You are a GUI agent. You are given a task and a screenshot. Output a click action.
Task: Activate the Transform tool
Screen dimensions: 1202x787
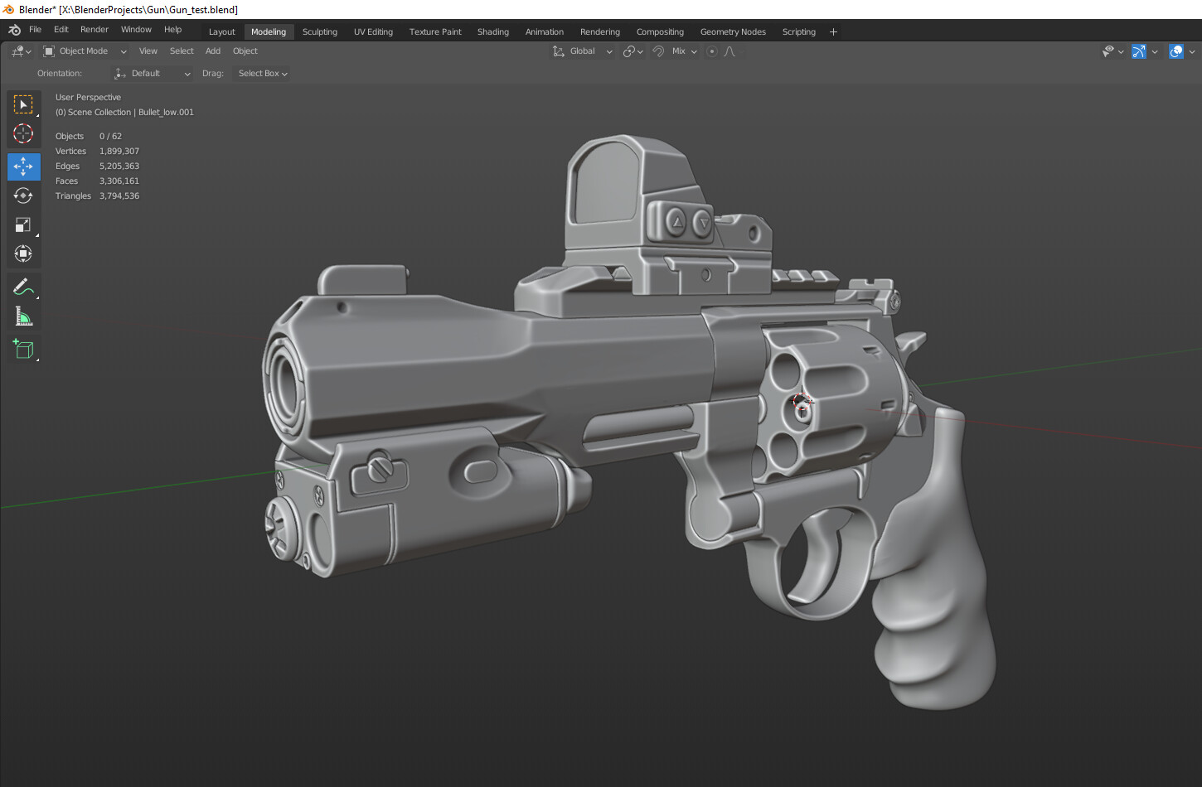pyautogui.click(x=23, y=253)
